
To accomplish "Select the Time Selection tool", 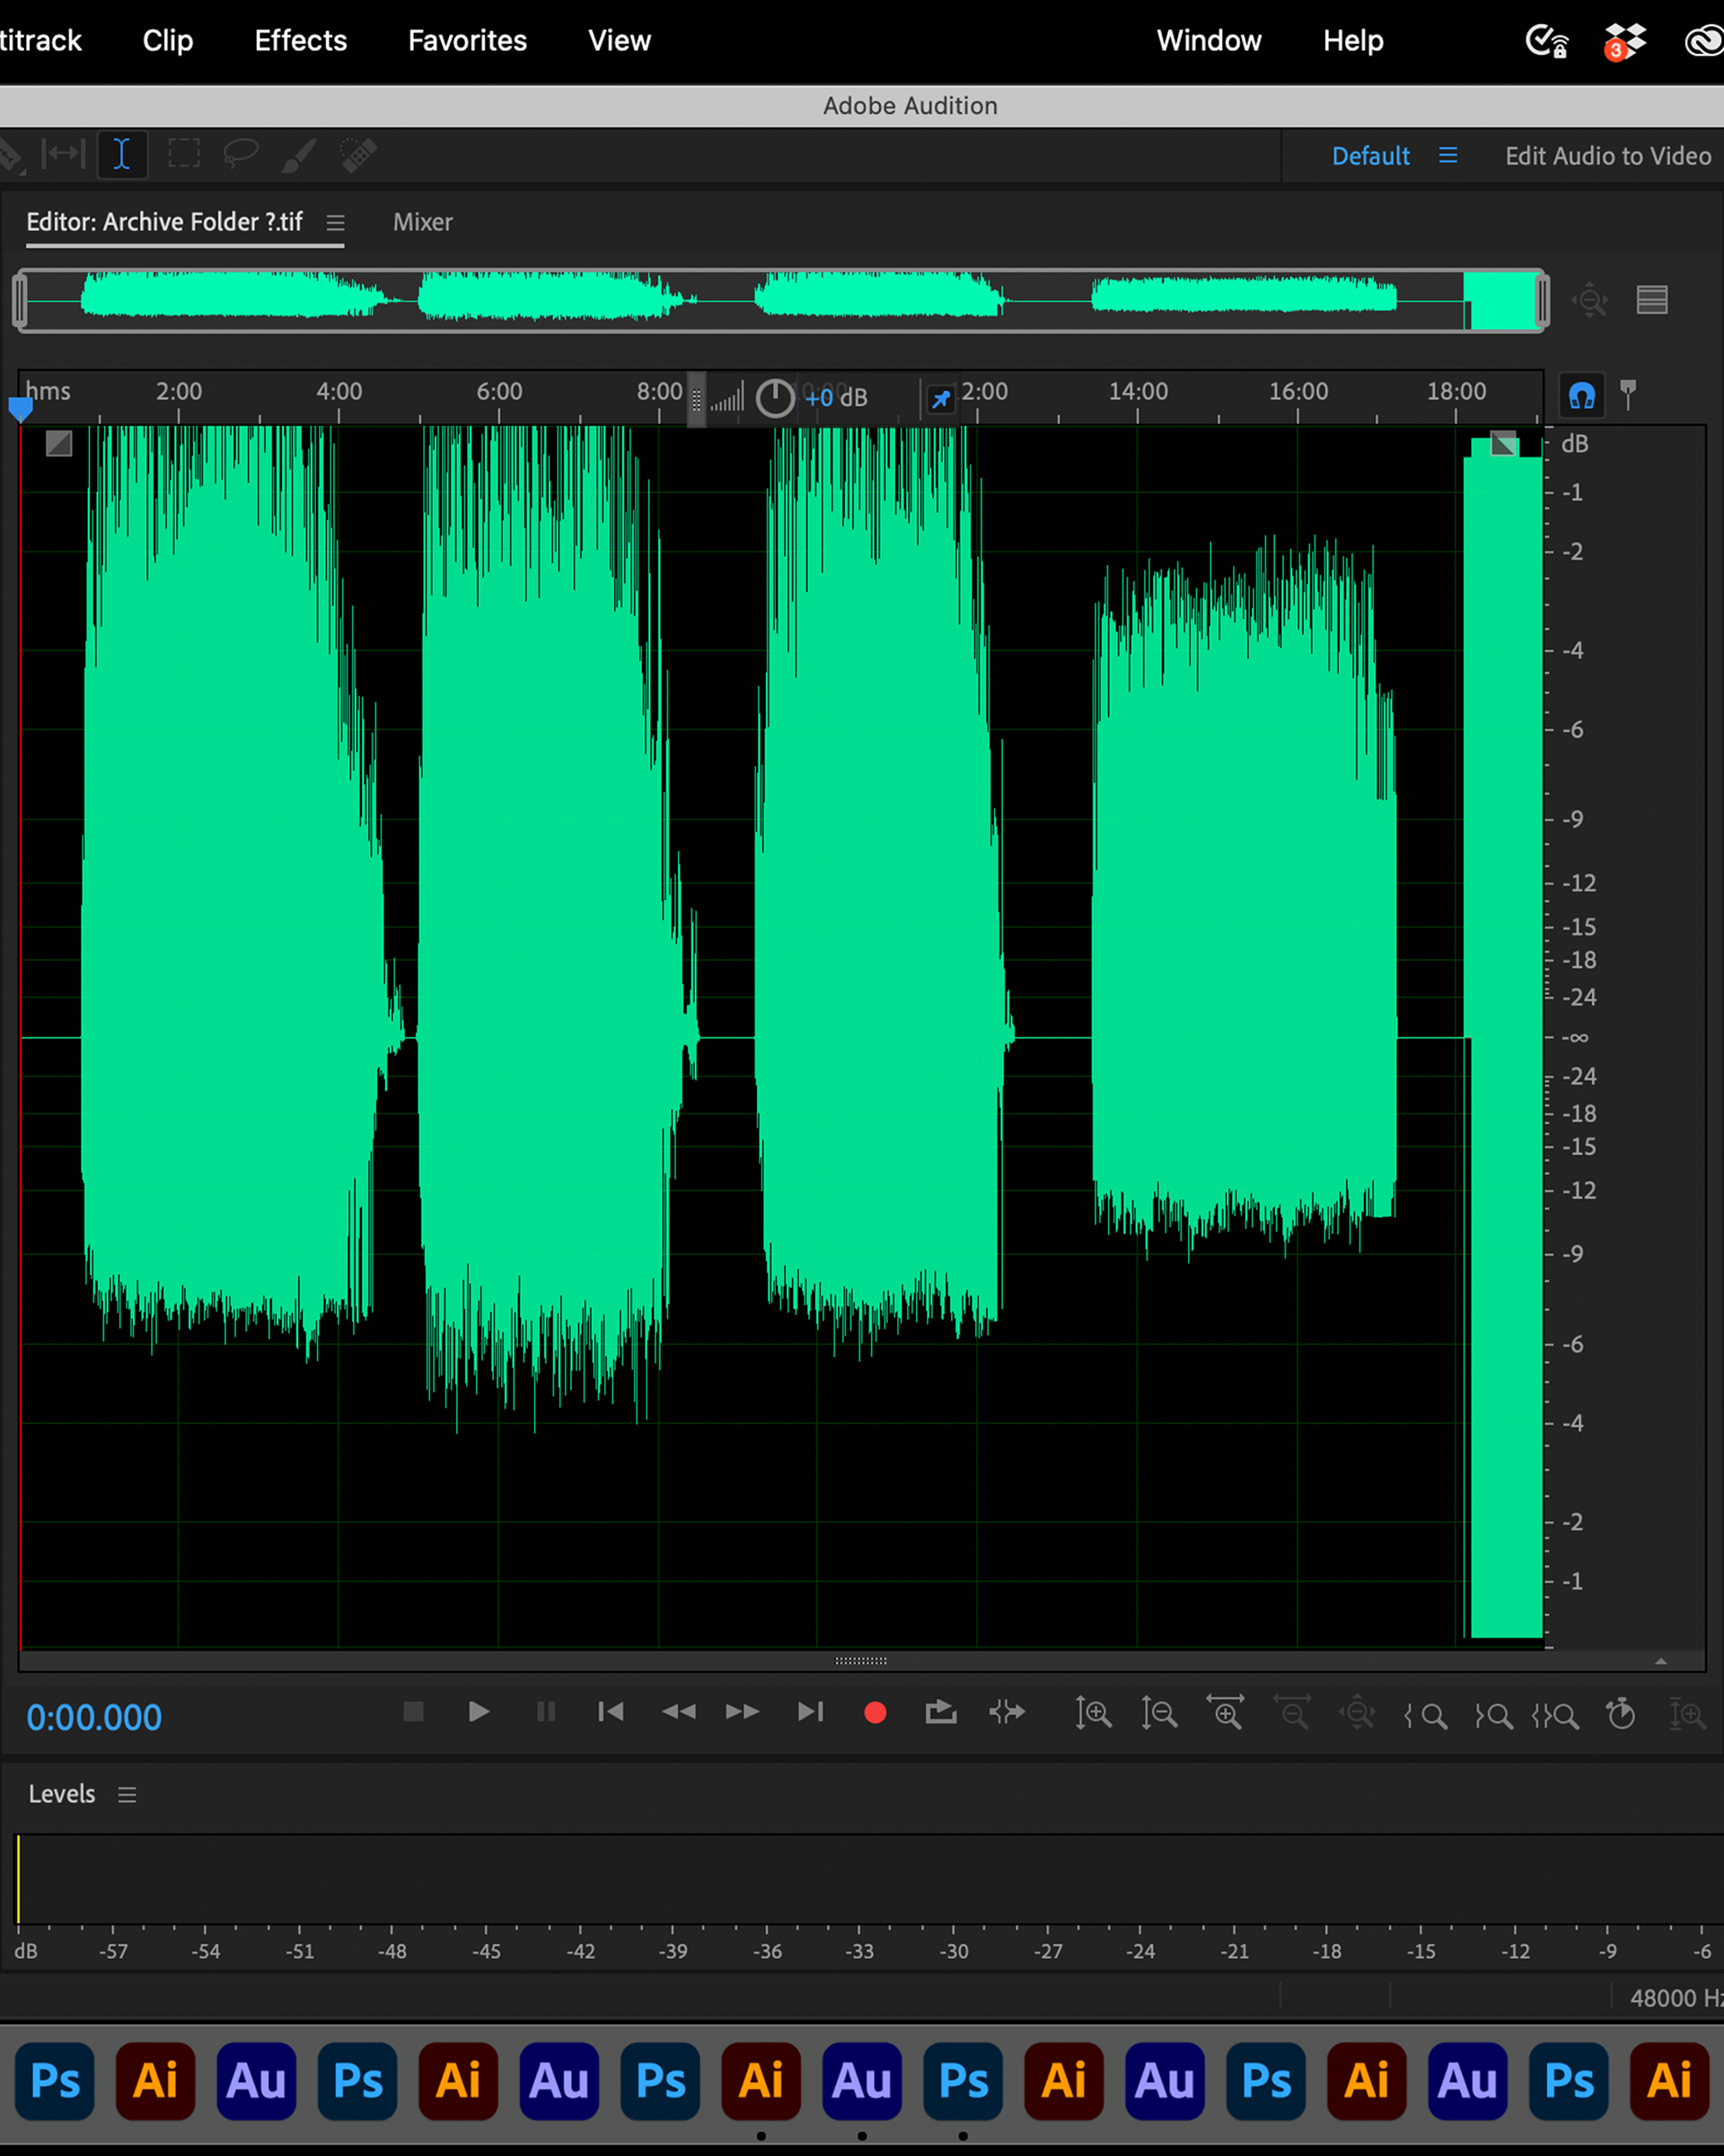I will click(x=122, y=155).
